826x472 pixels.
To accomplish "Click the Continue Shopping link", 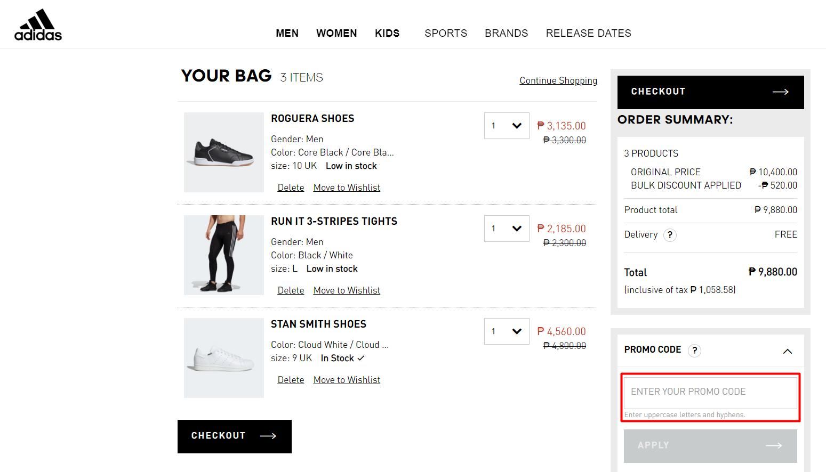I will coord(558,80).
